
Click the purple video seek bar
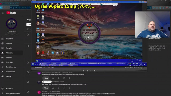(89, 69)
